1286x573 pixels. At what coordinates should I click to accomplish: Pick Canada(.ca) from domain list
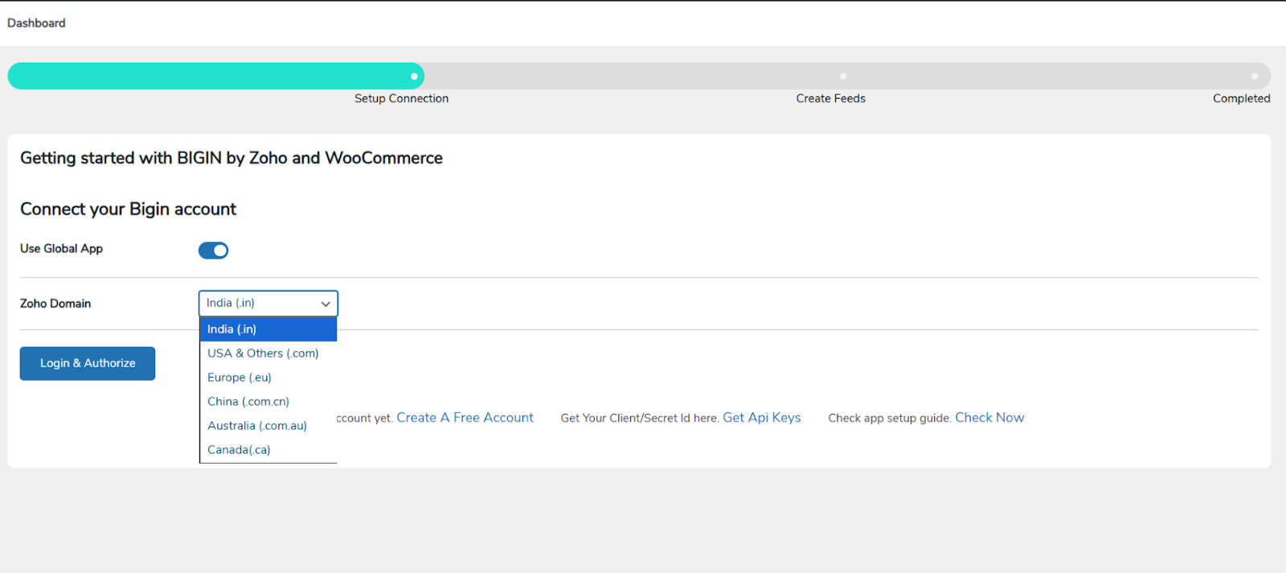239,450
